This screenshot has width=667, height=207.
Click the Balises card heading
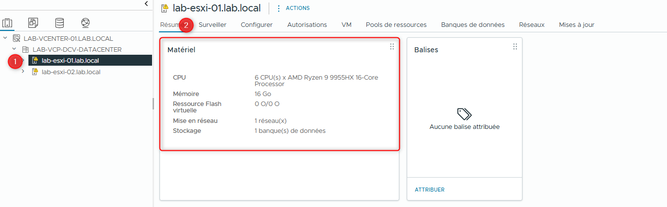click(x=426, y=50)
